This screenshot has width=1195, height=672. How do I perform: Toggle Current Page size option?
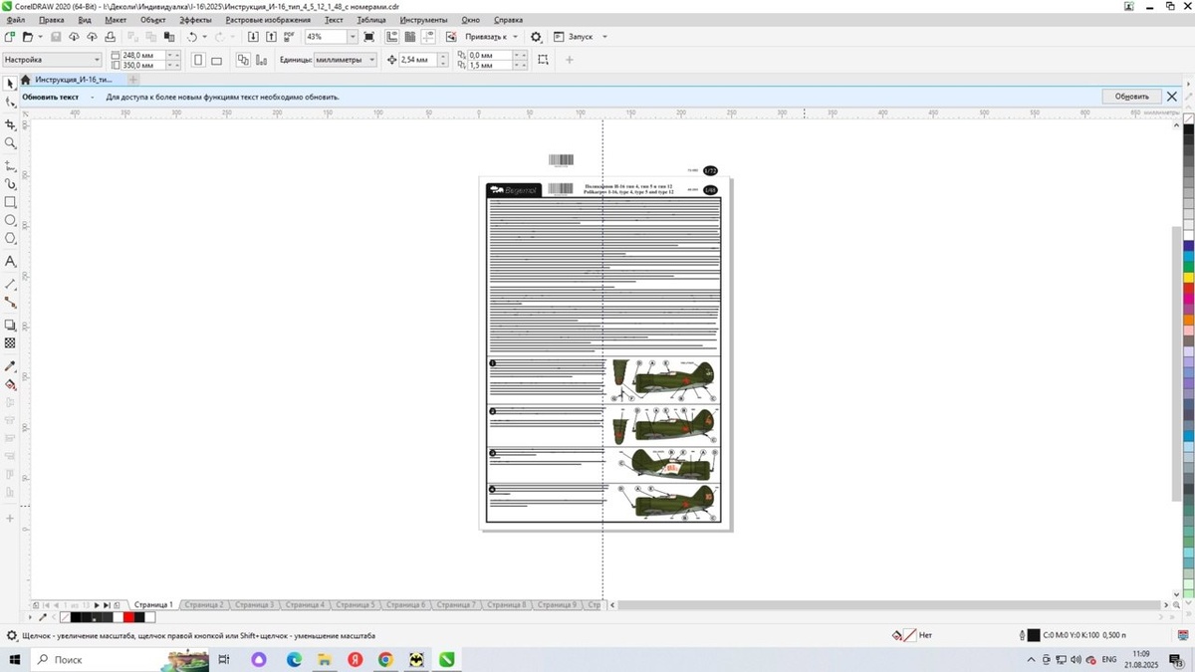click(261, 60)
